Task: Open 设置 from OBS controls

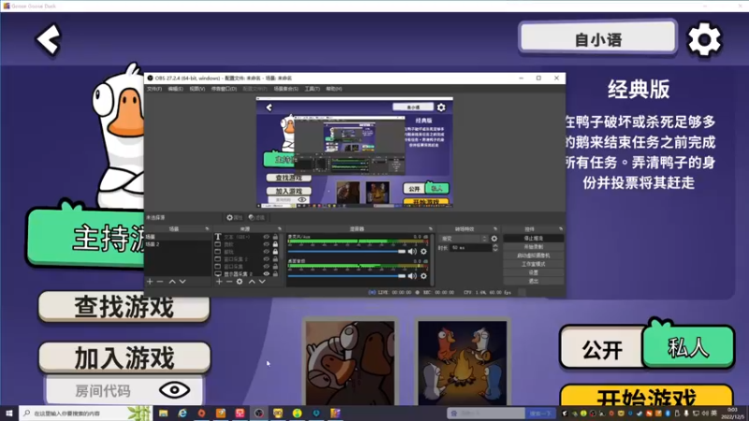Action: (533, 272)
